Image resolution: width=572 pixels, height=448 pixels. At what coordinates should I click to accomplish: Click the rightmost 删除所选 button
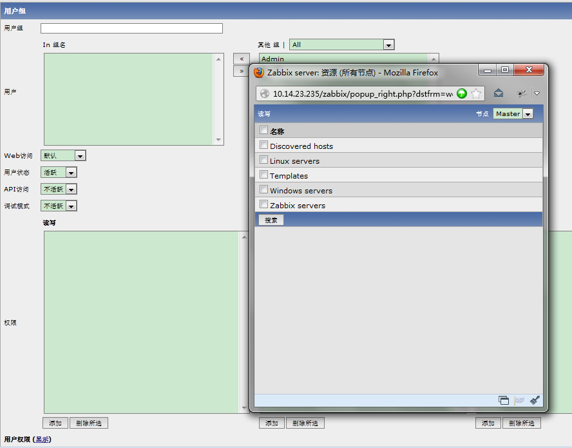point(522,423)
